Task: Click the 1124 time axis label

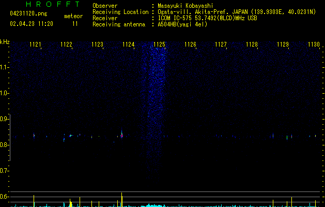Action: click(129, 45)
